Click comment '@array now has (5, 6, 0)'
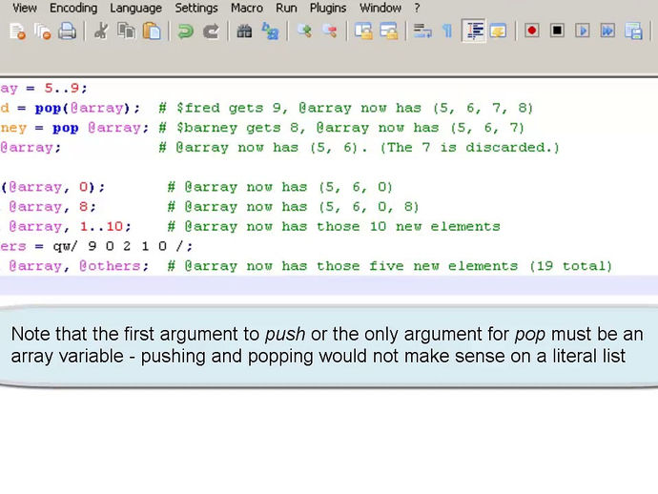Viewport: 658px width, 494px height. 289,187
